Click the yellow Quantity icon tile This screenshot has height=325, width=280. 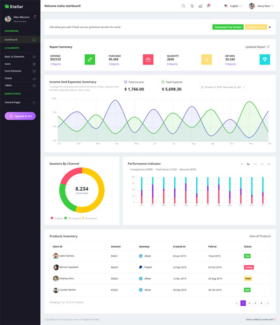coord(206,60)
